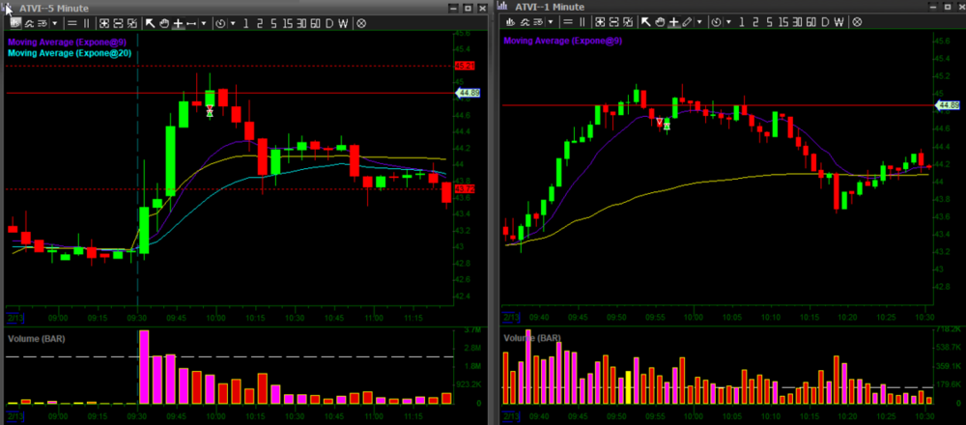Select the pencil draw tool in 1 Minute chart
The image size is (966, 425).
point(687,22)
